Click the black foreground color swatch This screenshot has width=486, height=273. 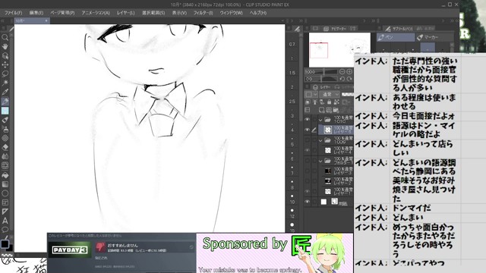pos(5,244)
